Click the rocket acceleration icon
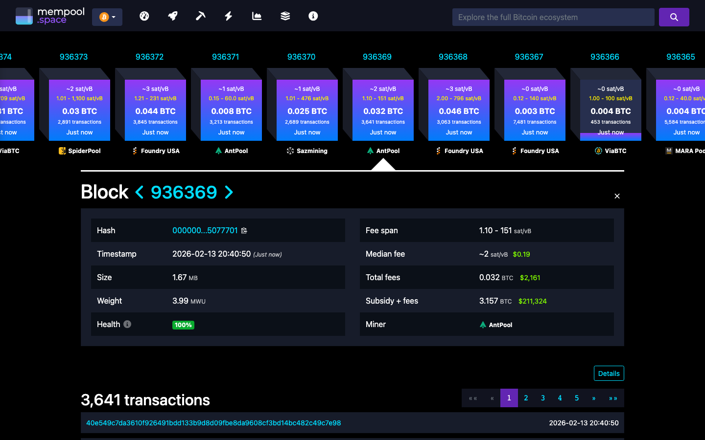The width and height of the screenshot is (705, 440). [x=172, y=16]
